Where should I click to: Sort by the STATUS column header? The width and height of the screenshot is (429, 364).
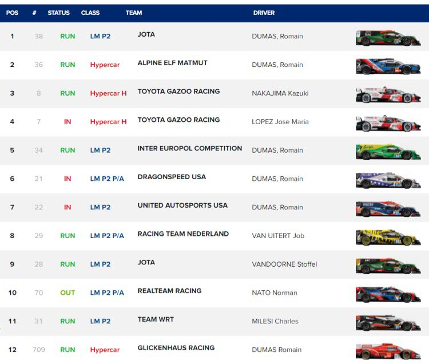(x=58, y=13)
